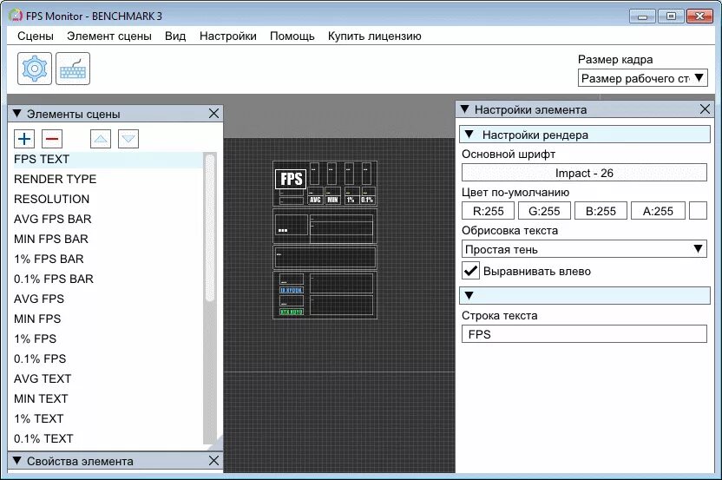Click the AVG label on the canvas

click(315, 200)
